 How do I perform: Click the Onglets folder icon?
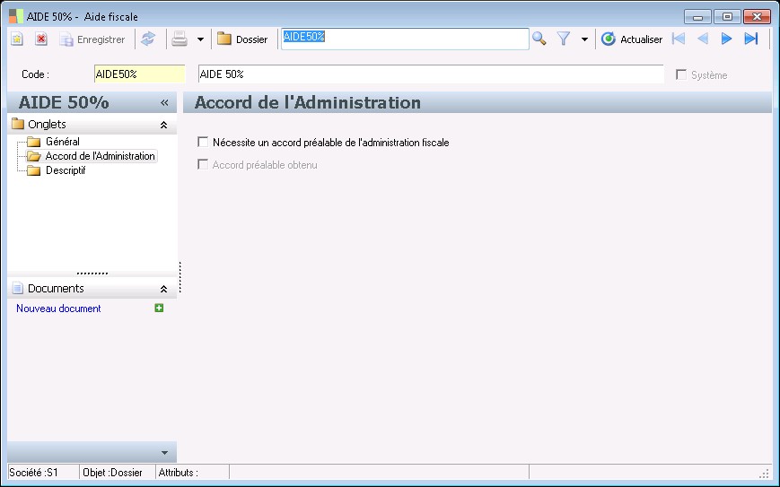[x=18, y=124]
